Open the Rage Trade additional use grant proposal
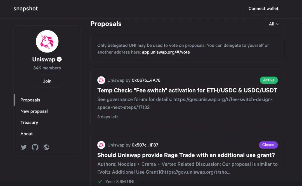Screen dimensions: 302x186 click(x=186, y=155)
